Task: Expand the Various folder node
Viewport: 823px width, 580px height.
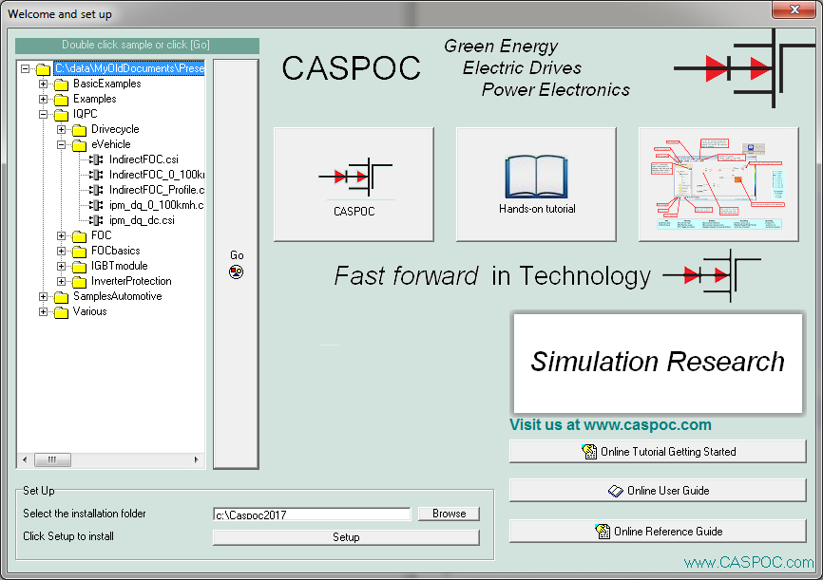Action: pyautogui.click(x=43, y=311)
